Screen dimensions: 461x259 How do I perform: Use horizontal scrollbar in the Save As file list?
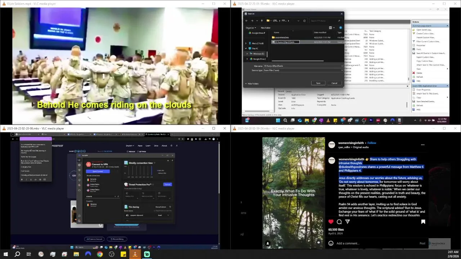[298, 61]
